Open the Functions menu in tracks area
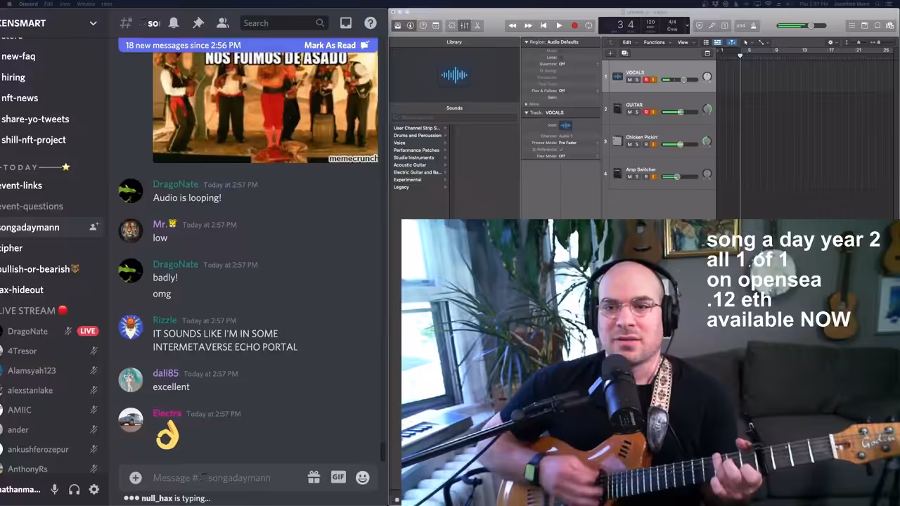Viewport: 900px width, 506px height. tap(654, 42)
